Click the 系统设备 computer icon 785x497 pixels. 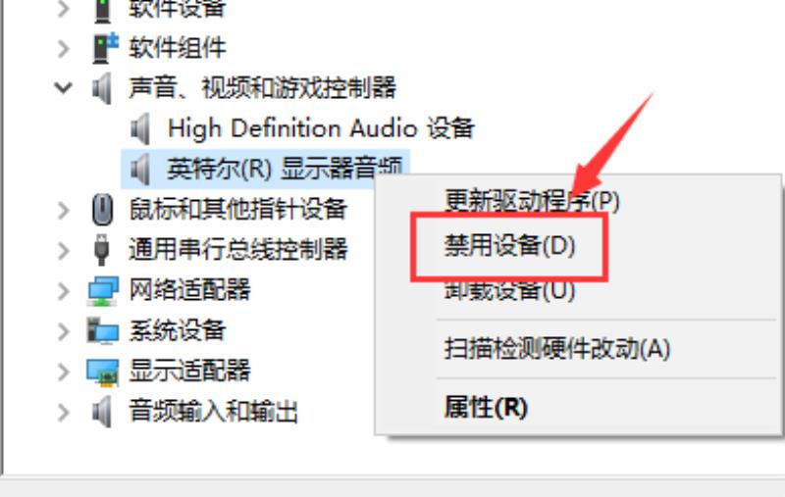(103, 330)
